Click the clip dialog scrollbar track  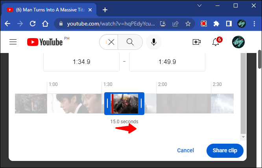point(243,93)
